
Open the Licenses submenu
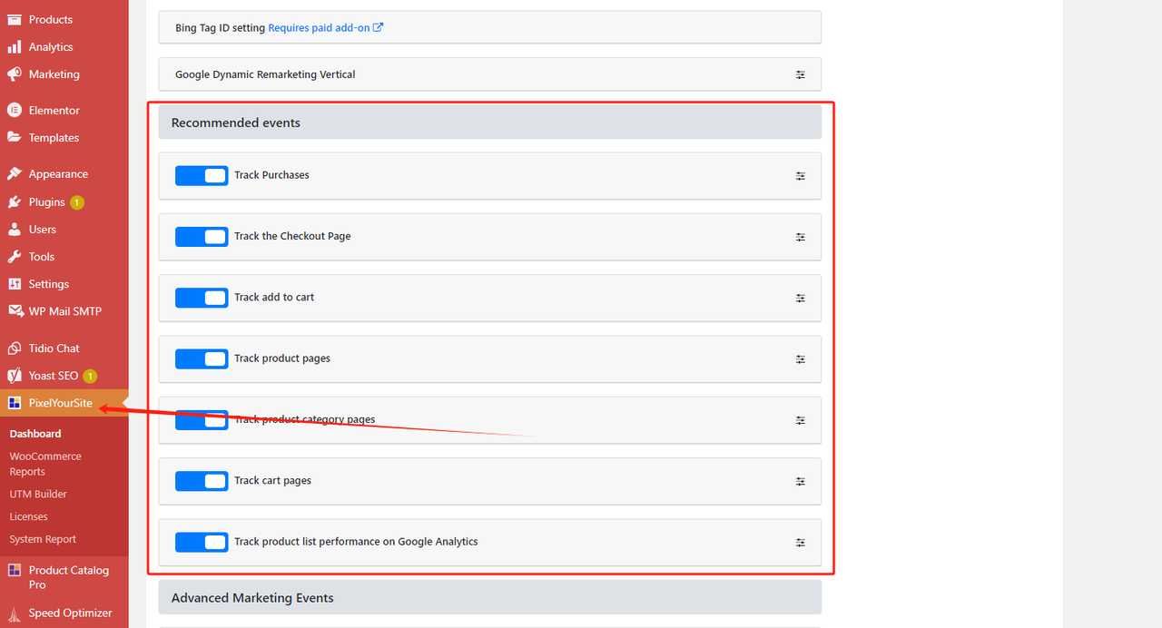[28, 516]
